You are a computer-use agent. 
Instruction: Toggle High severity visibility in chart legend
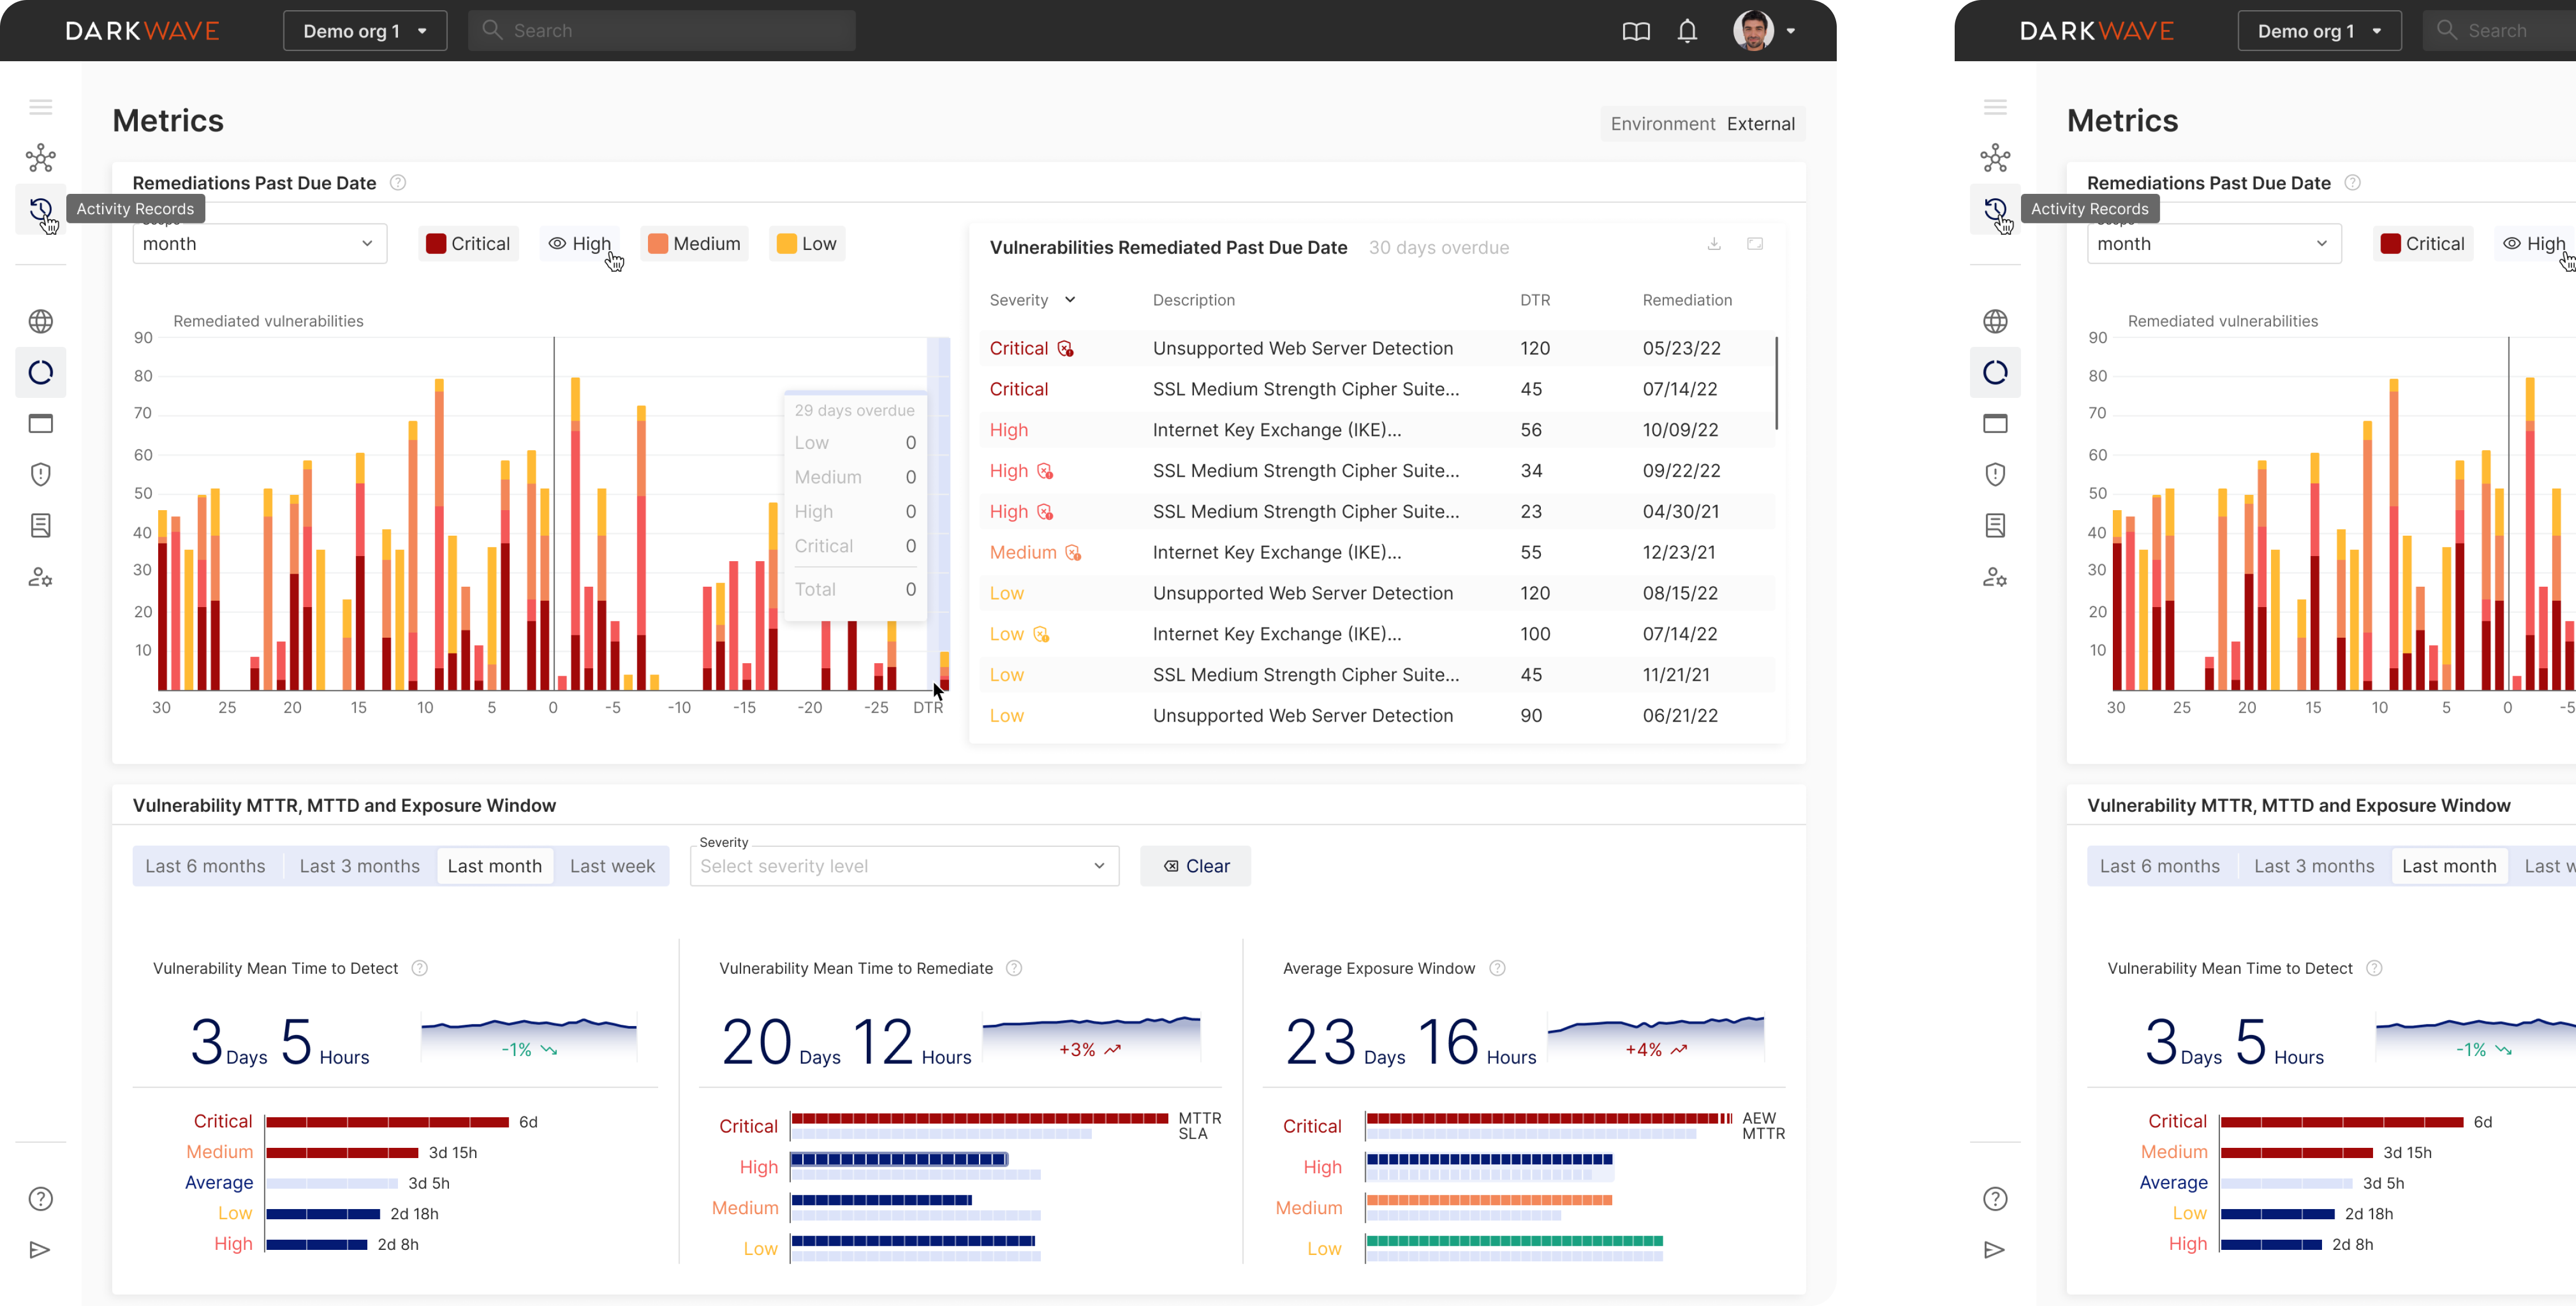click(x=581, y=244)
